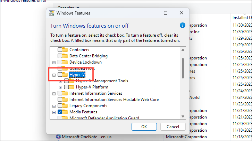Expand the Legacy Components node

pyautogui.click(x=54, y=106)
